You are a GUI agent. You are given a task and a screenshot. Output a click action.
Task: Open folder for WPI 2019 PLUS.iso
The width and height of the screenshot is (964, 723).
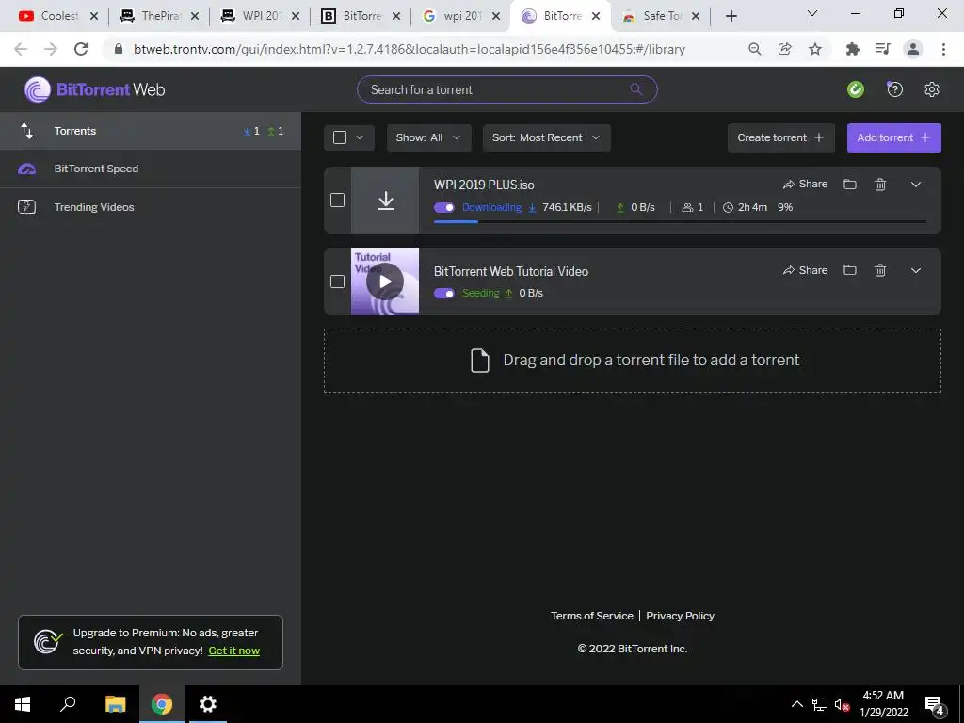850,184
